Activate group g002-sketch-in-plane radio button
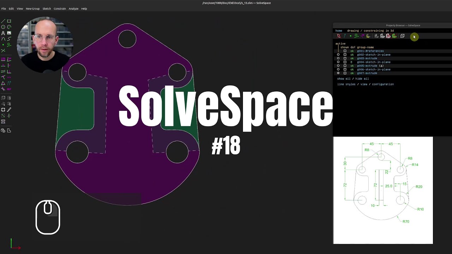Image resolution: width=452 pixels, height=254 pixels. (338, 55)
